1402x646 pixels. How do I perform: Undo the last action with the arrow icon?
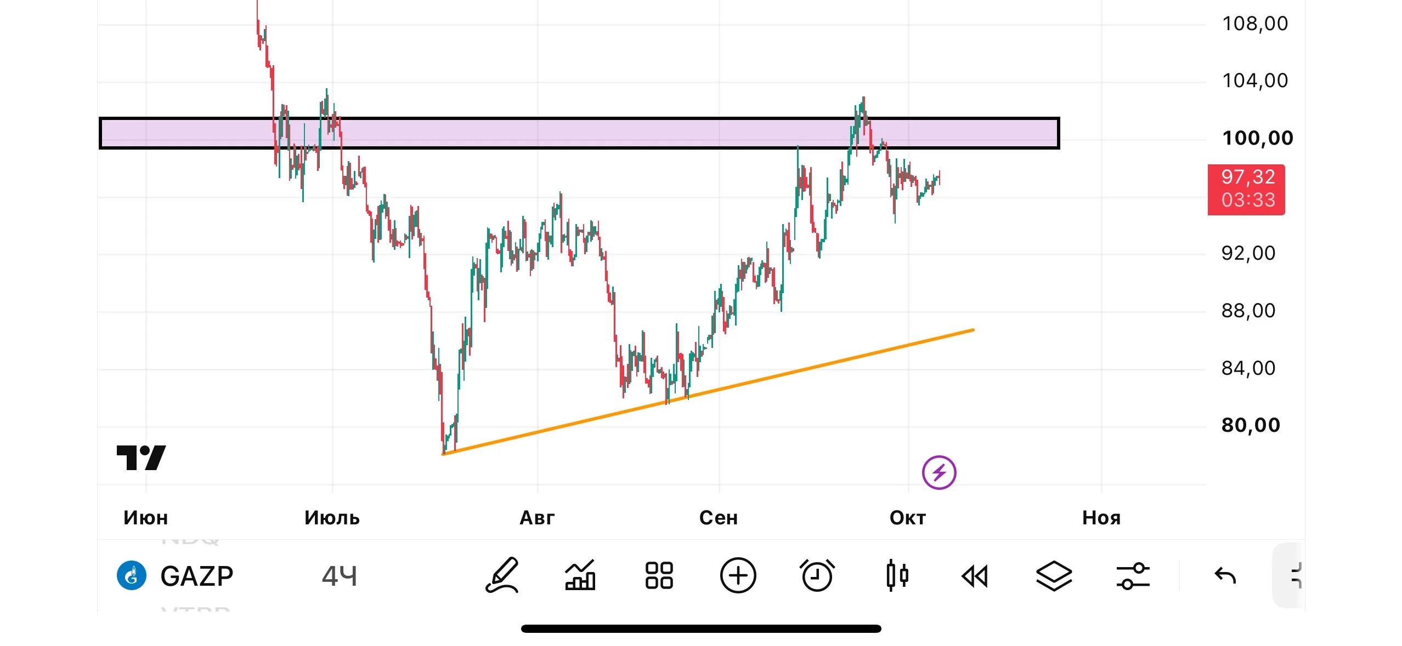click(x=1225, y=576)
